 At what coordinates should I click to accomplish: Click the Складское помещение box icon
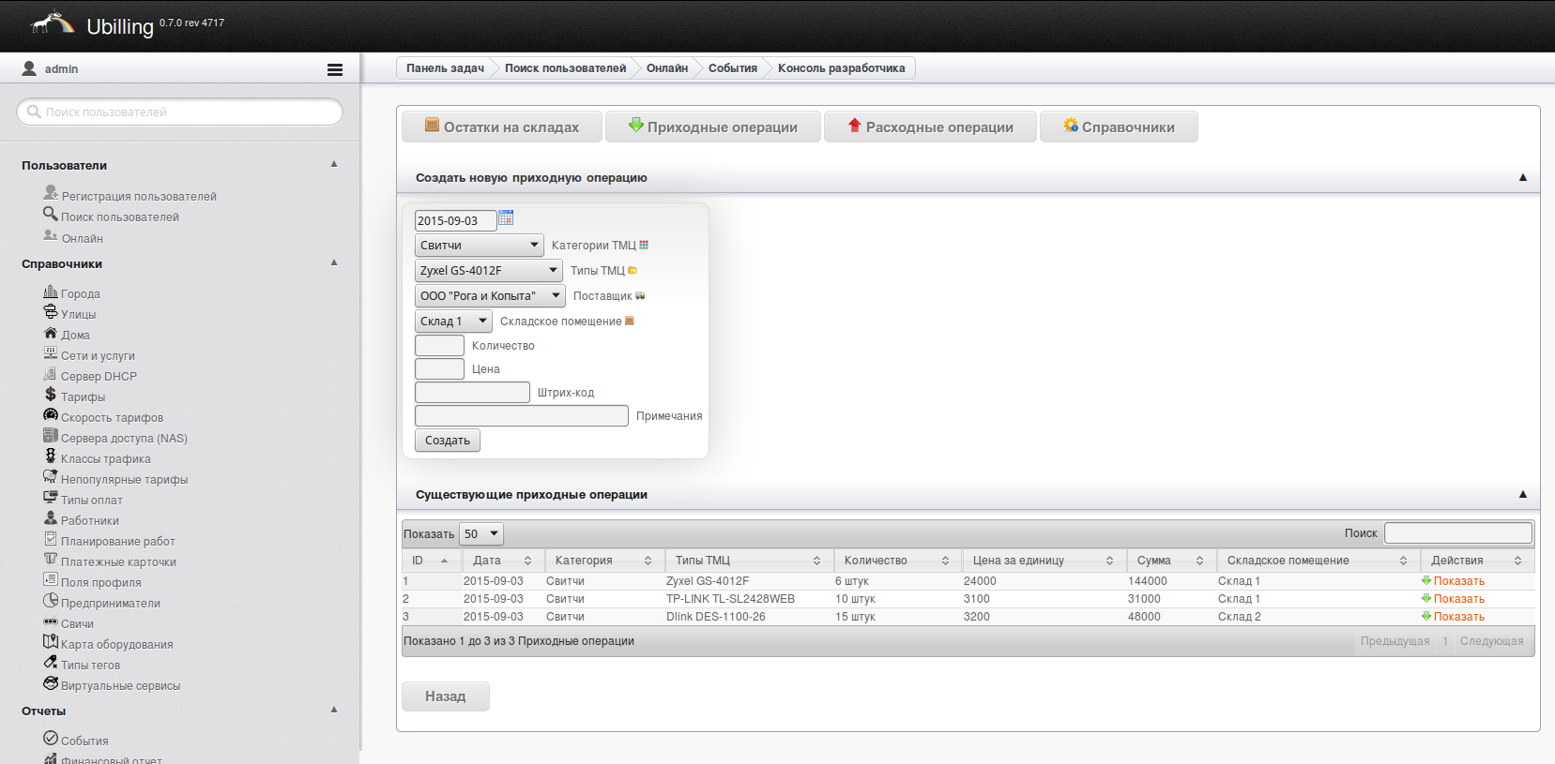click(x=630, y=322)
